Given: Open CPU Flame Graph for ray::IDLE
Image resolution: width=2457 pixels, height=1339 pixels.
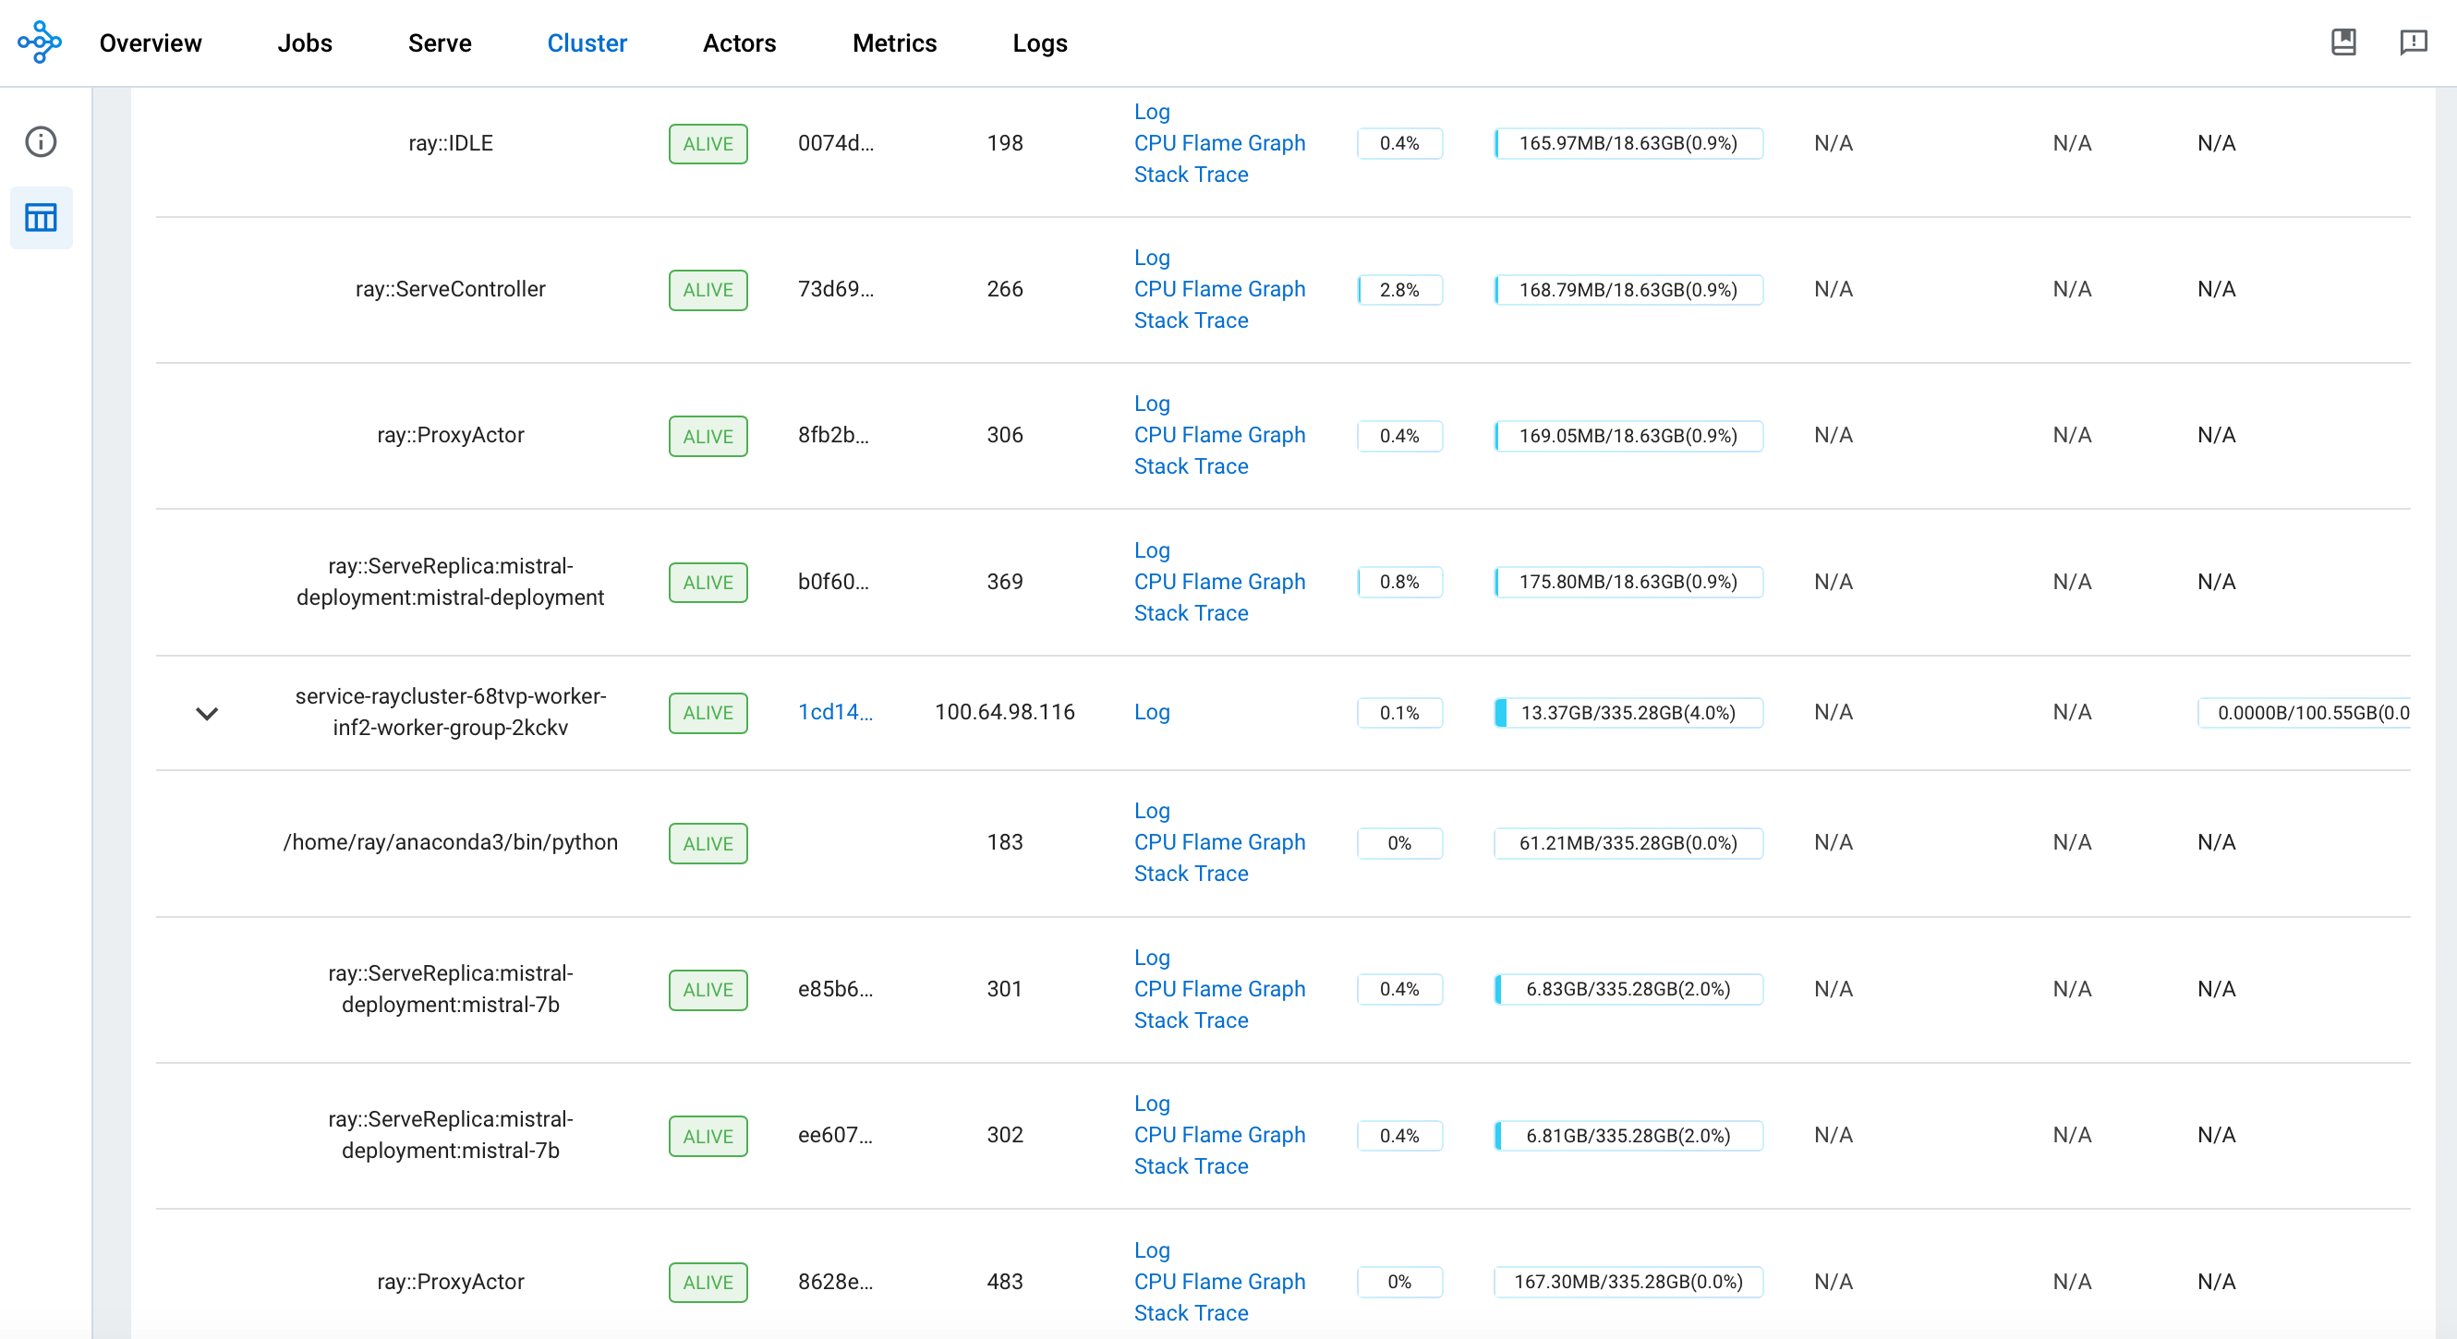Looking at the screenshot, I should click(1220, 143).
